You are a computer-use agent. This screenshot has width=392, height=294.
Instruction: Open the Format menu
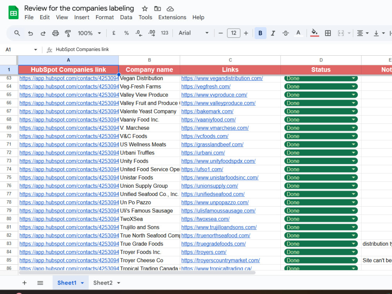point(105,17)
